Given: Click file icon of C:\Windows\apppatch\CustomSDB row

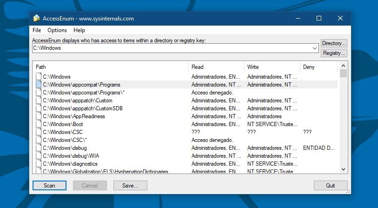Looking at the screenshot, I should pyautogui.click(x=39, y=108).
